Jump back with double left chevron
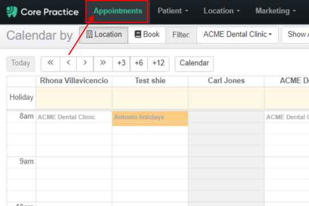The image size is (309, 206). tap(50, 64)
